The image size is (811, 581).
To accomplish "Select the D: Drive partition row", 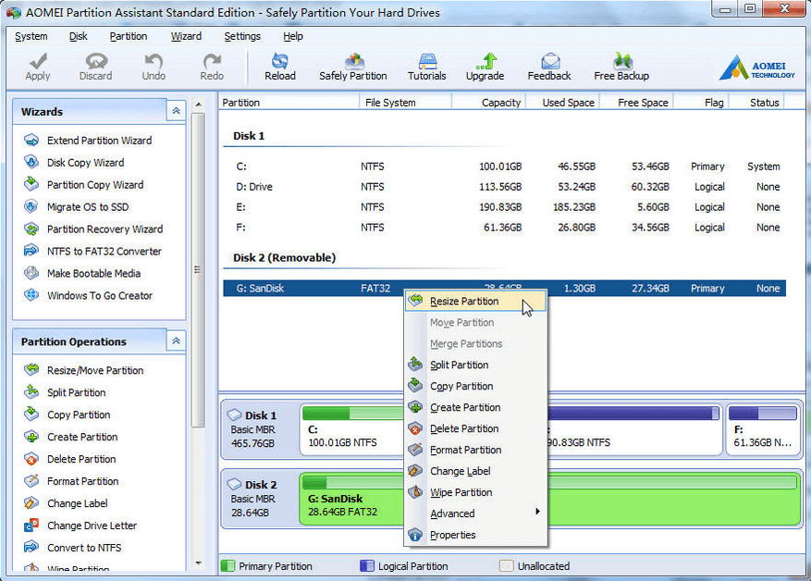I will 504,187.
